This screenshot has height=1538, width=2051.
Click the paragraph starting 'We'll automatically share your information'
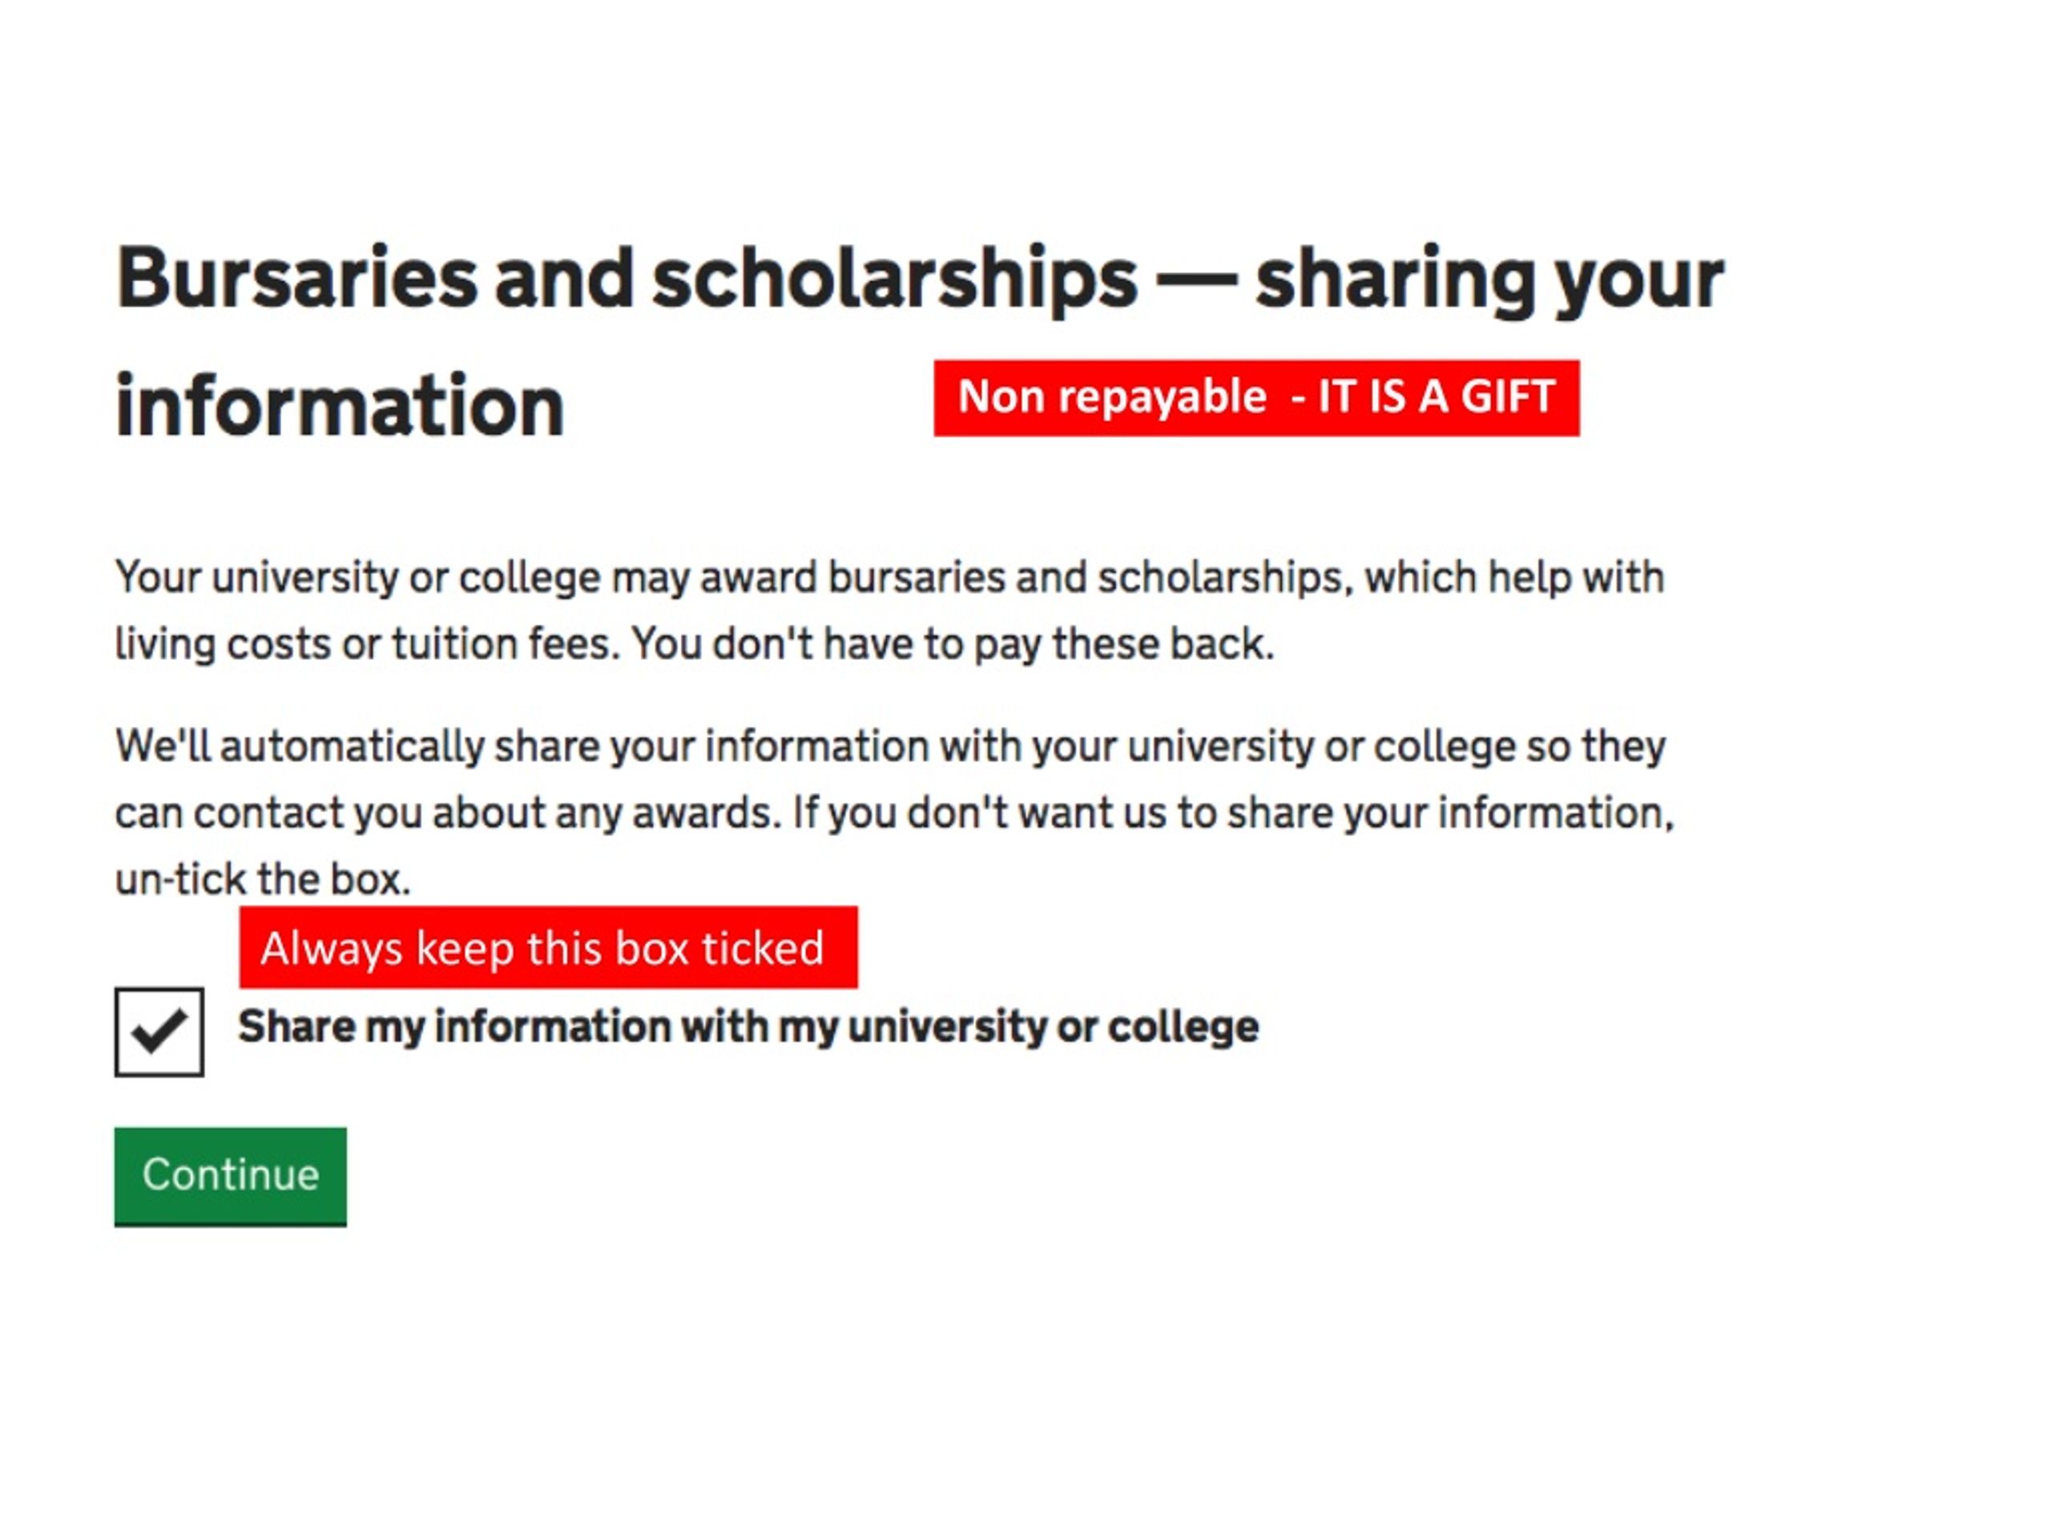895,812
